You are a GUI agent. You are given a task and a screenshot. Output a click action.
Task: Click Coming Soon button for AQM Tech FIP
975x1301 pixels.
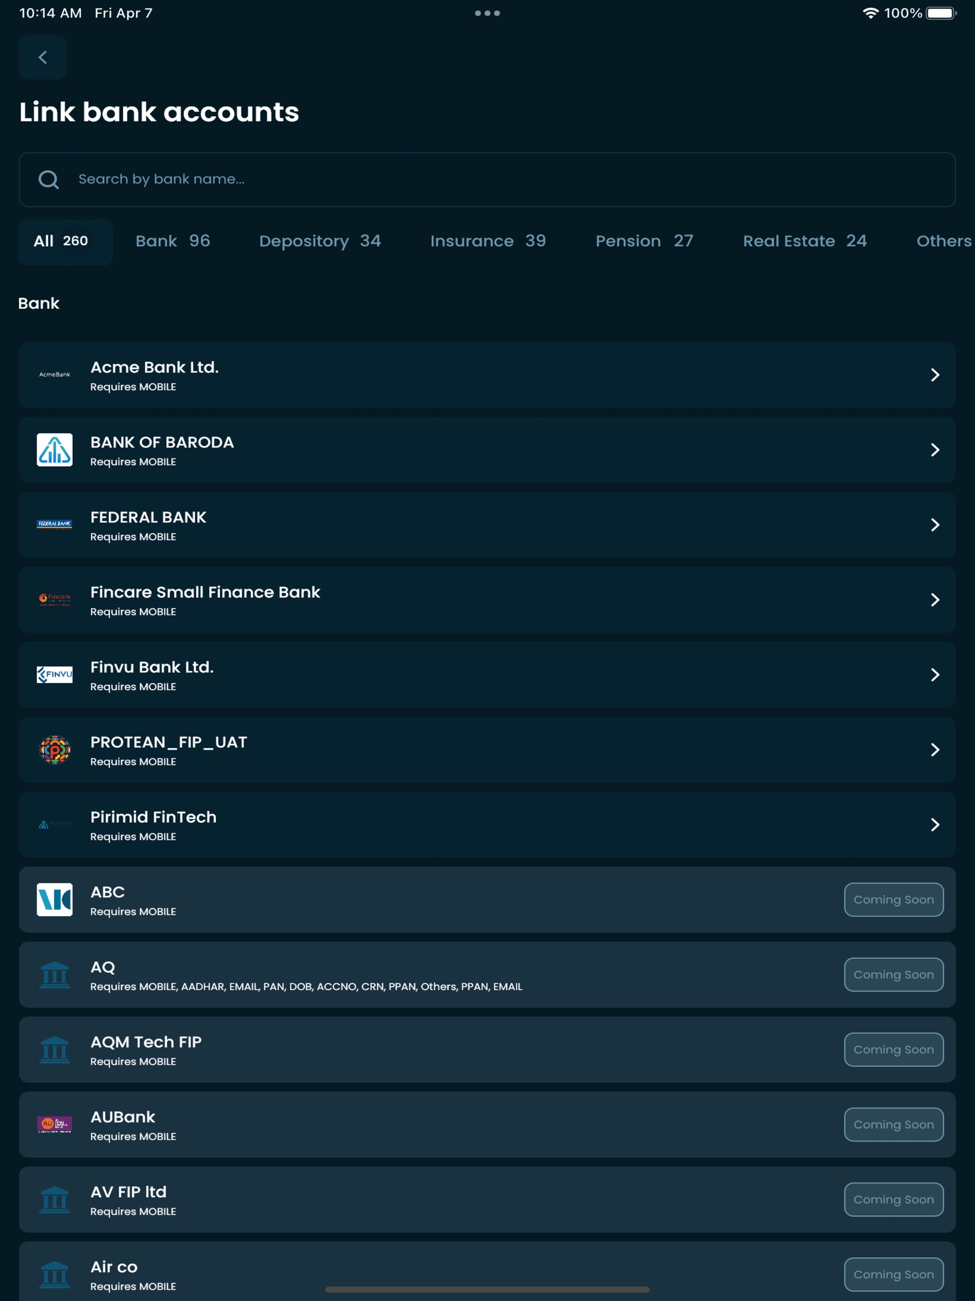click(894, 1050)
